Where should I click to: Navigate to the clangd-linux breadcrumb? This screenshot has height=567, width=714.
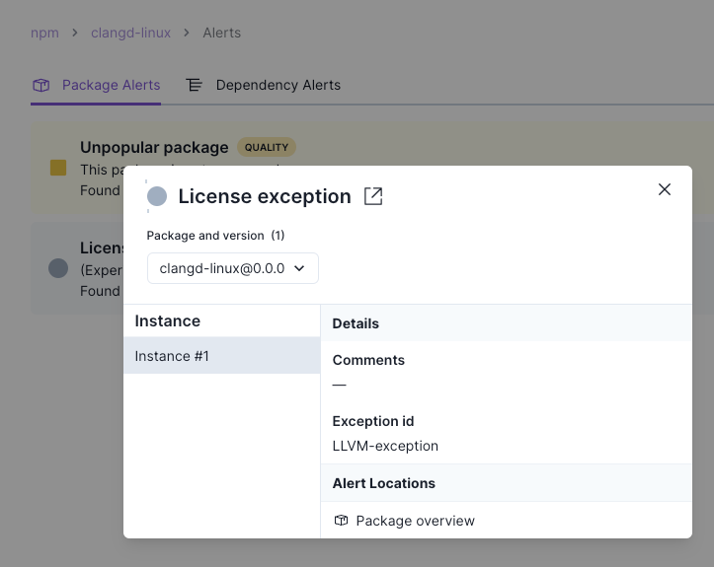(130, 33)
